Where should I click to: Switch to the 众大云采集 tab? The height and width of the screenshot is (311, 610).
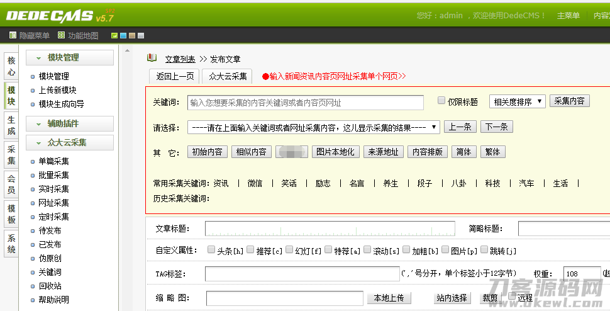click(228, 77)
